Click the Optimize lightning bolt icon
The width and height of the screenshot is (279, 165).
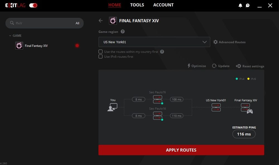[x=189, y=66]
